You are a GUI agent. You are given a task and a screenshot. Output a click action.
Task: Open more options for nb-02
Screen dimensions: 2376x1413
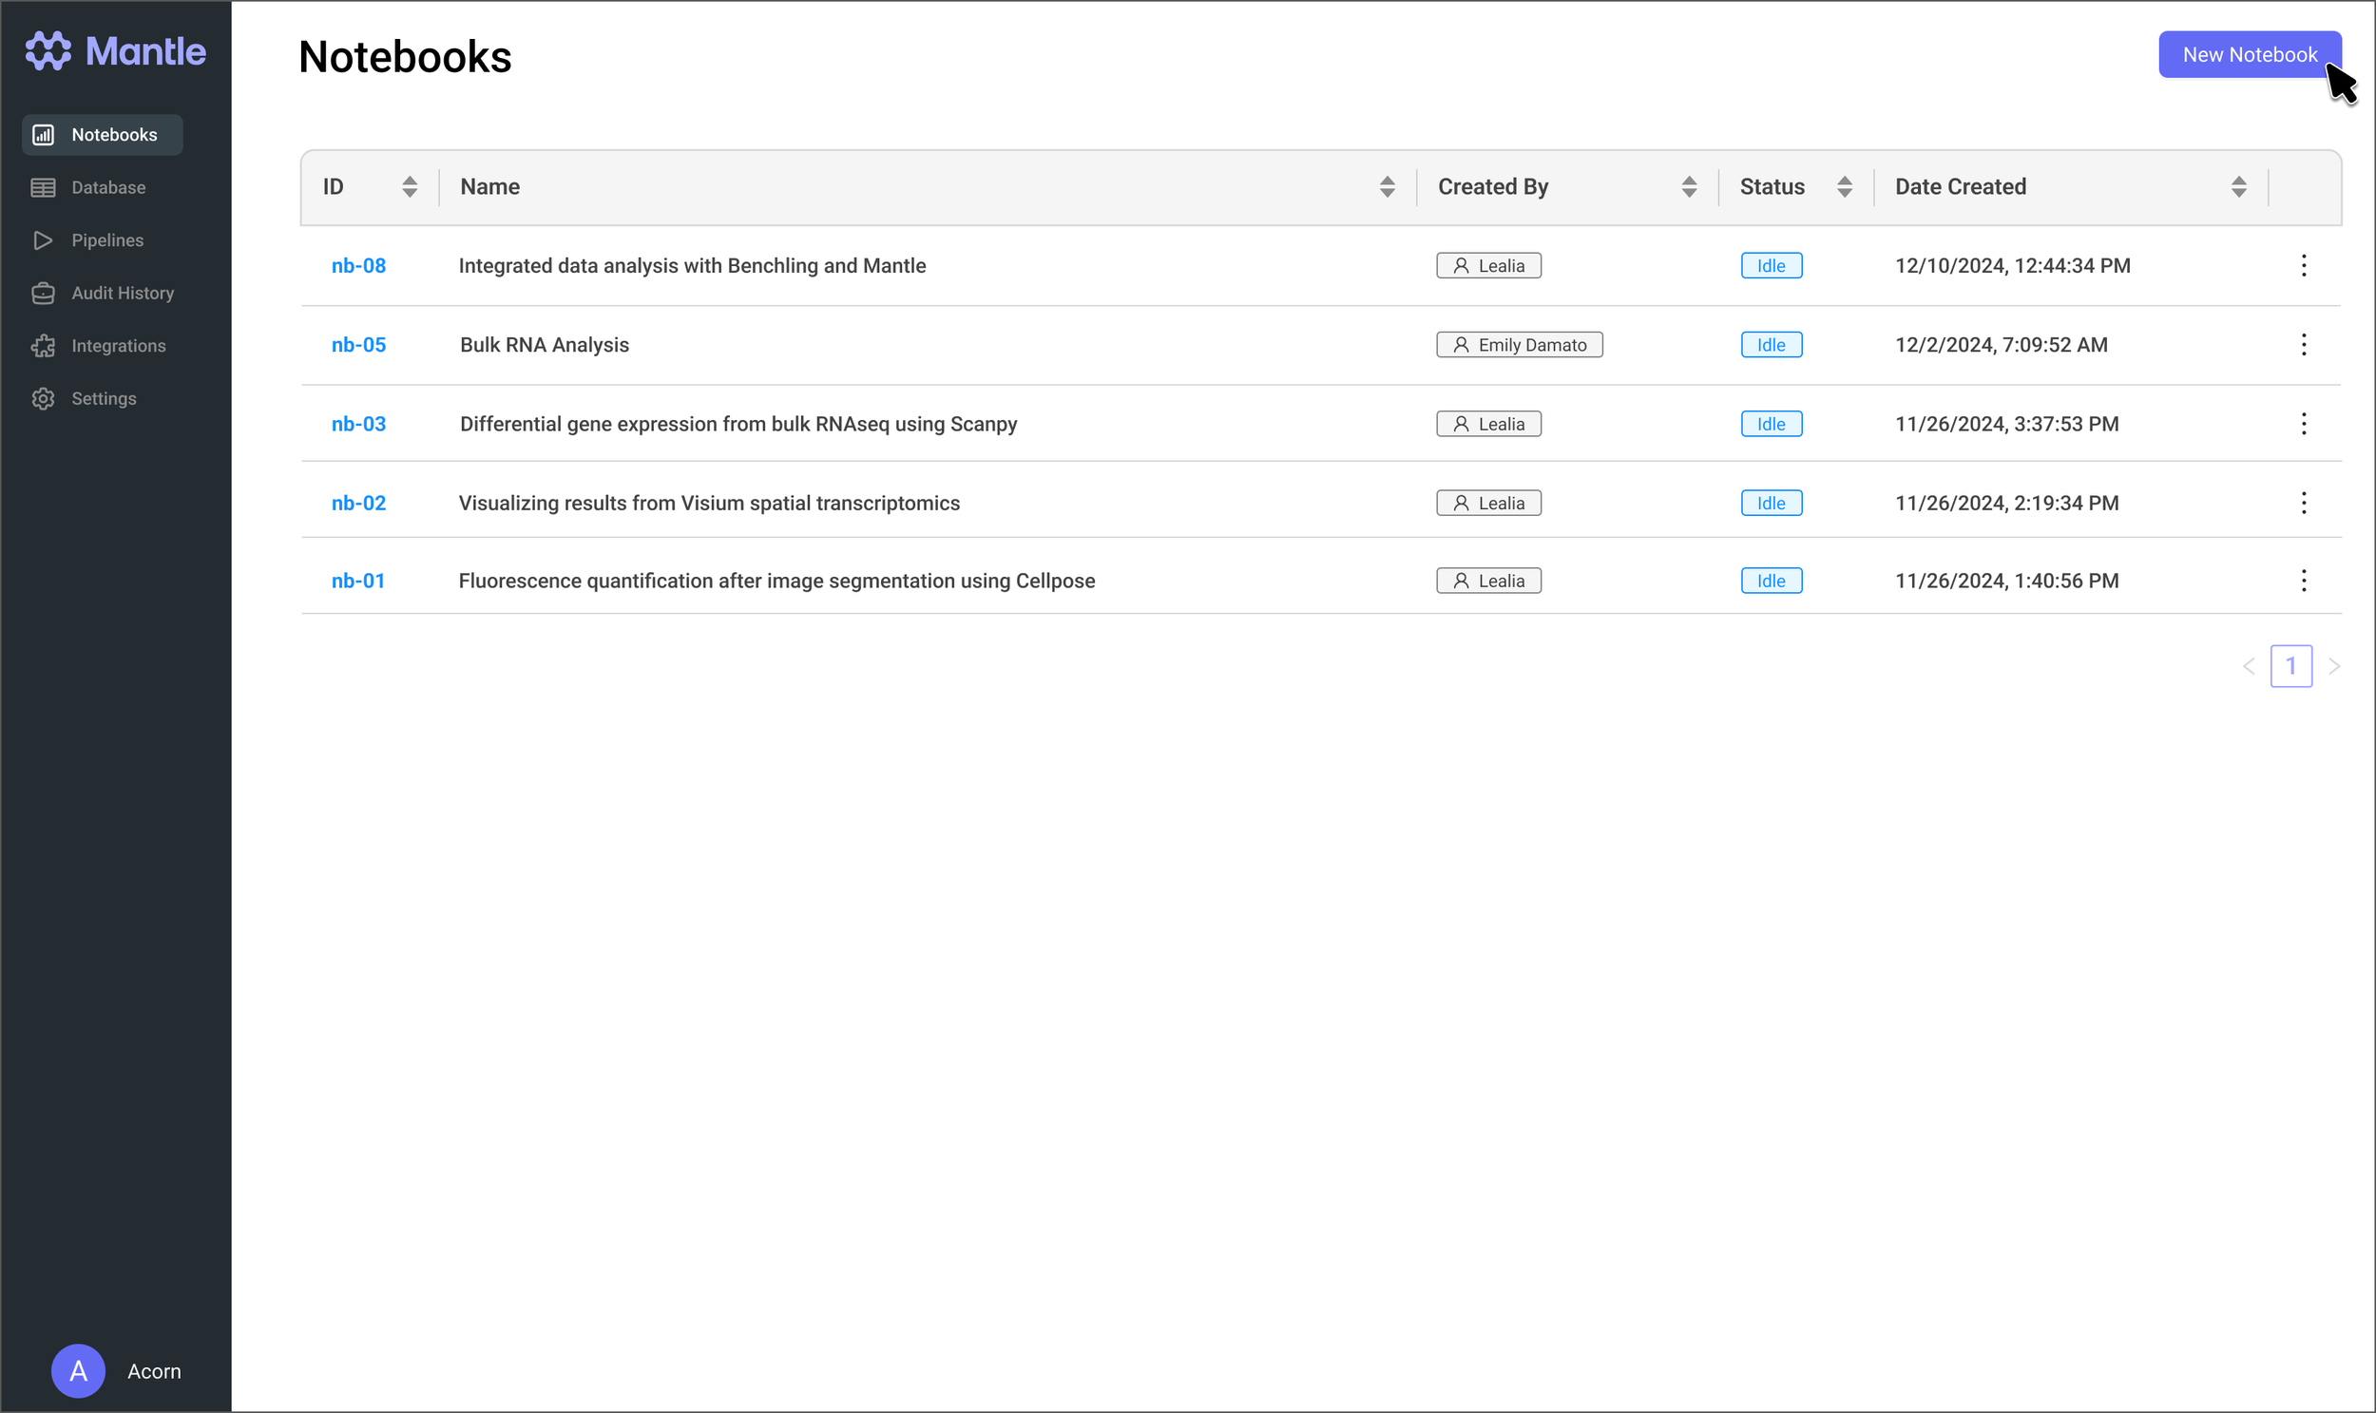click(x=2303, y=503)
